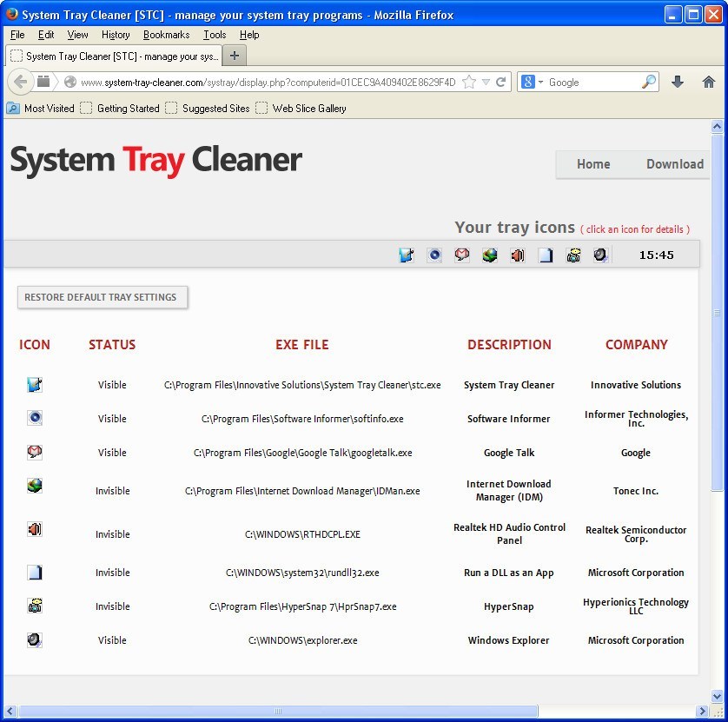Open the Downloads arrow icon in Firefox toolbar

[677, 81]
